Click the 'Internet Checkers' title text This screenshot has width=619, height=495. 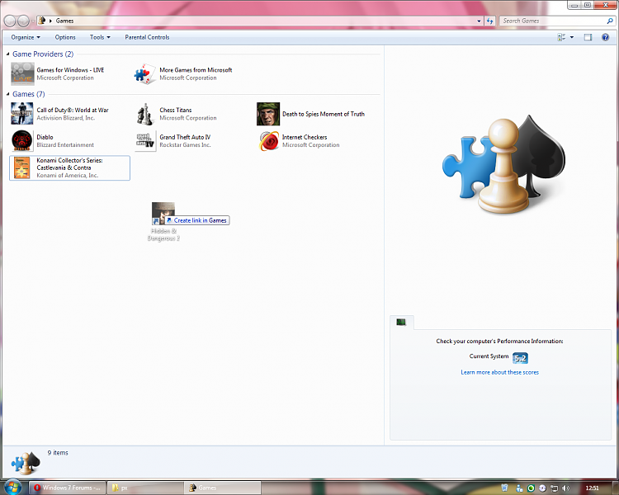click(x=305, y=137)
